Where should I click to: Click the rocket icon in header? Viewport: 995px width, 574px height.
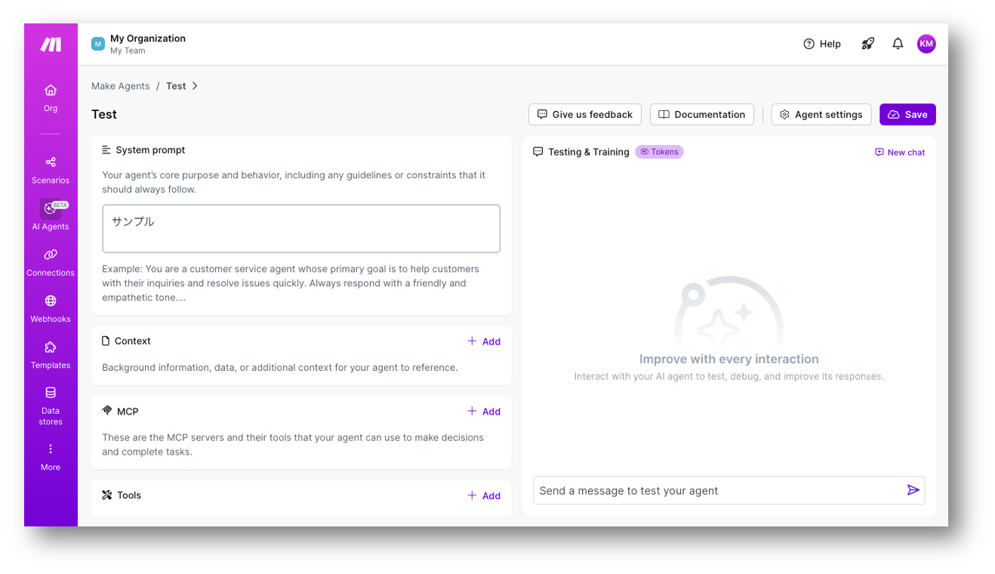pos(868,44)
